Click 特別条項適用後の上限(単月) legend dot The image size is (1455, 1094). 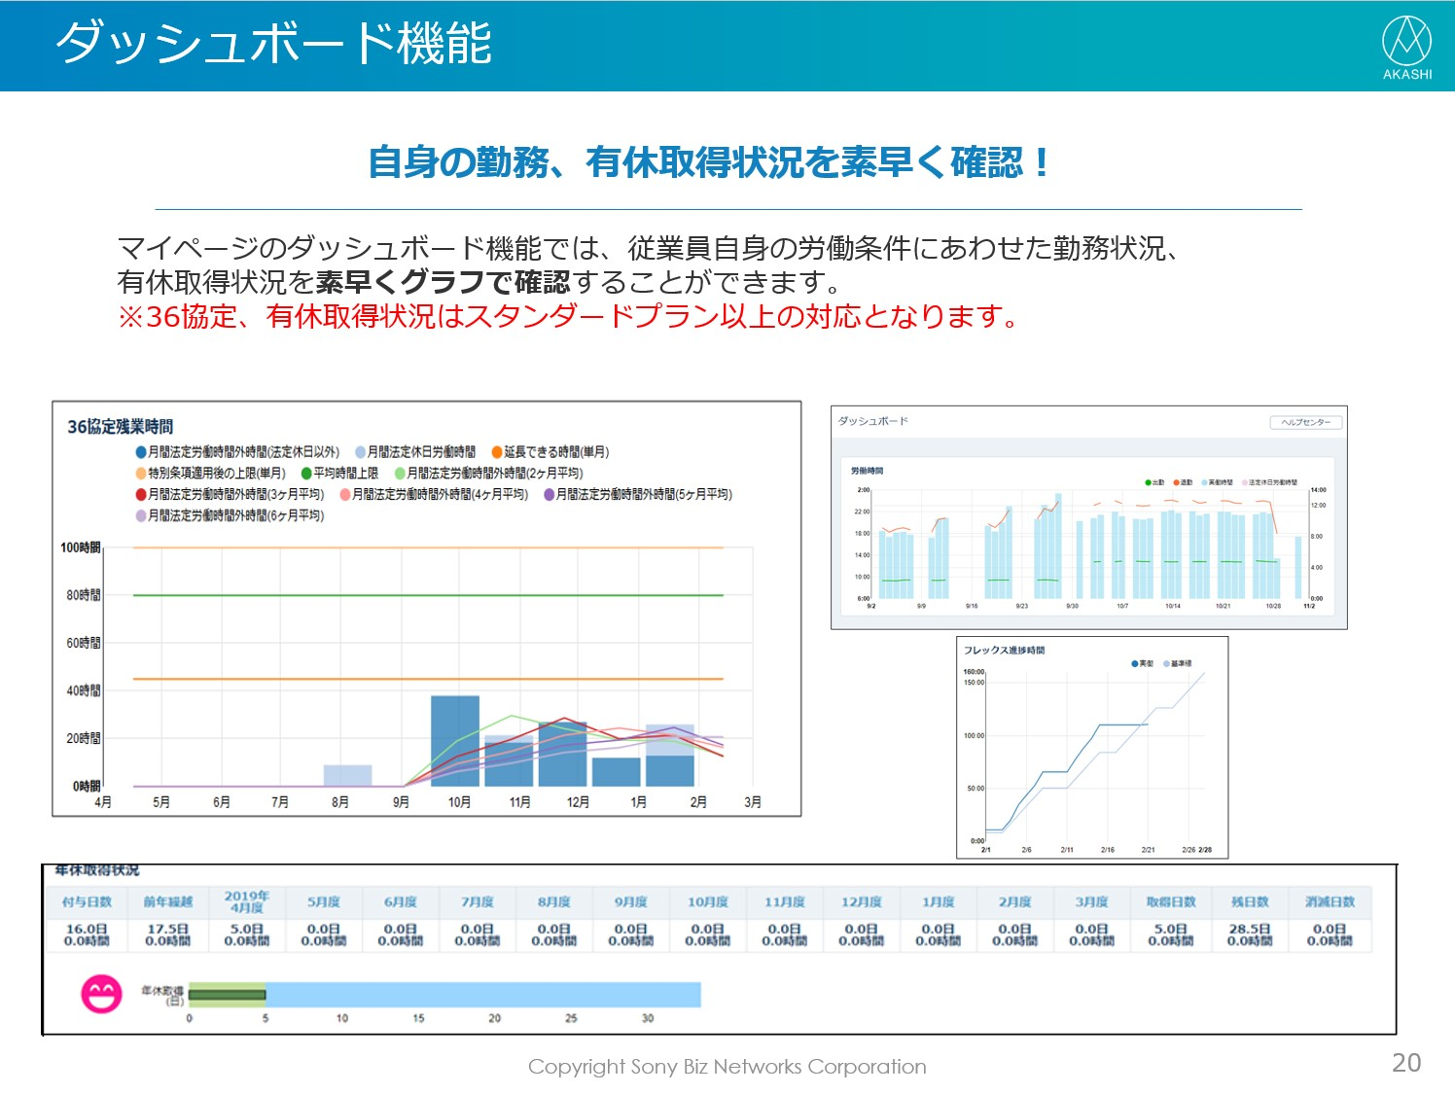coord(141,474)
